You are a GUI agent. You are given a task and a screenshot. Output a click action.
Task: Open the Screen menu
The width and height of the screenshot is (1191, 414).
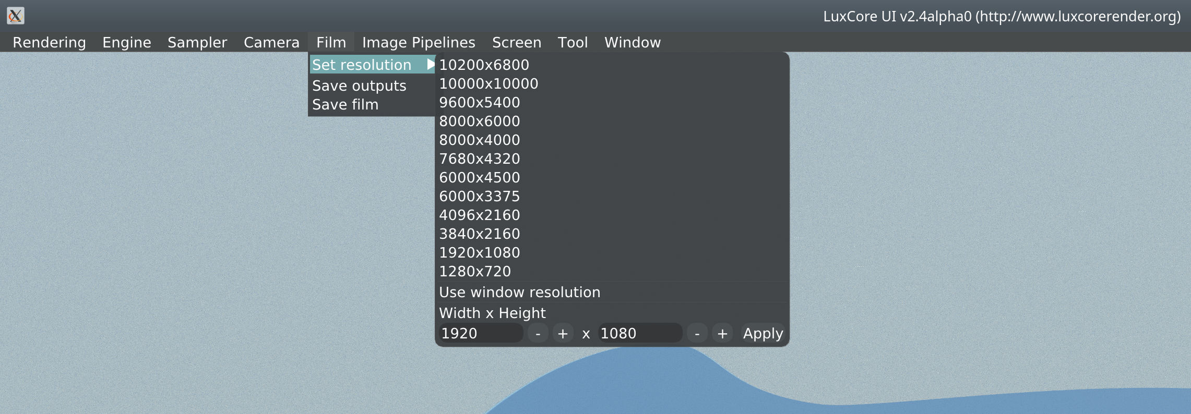pyautogui.click(x=517, y=42)
